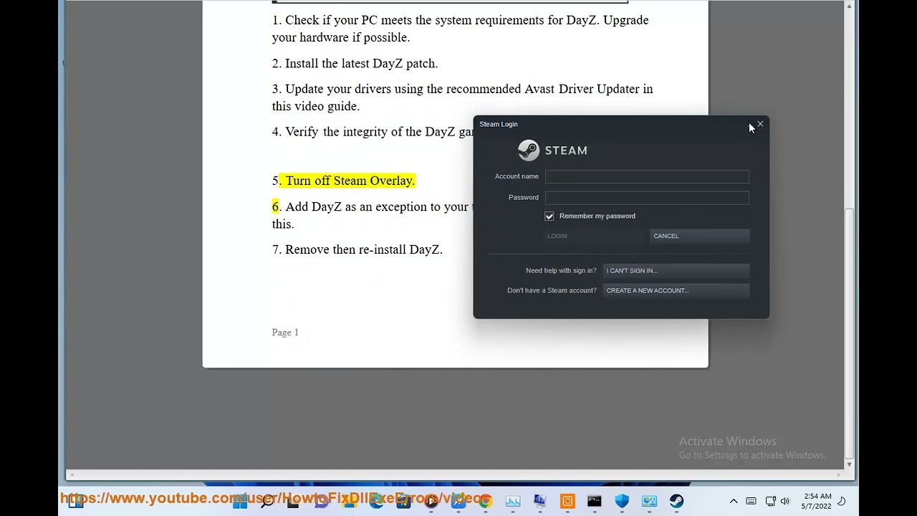Open the volume control in tray

point(785,501)
